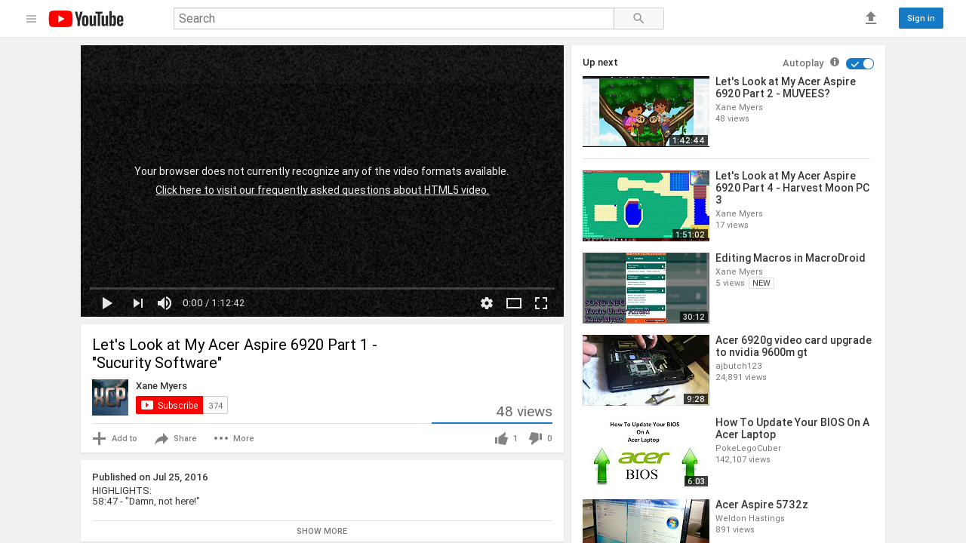This screenshot has width=966, height=543.
Task: Click NEW badge on MacroDroid video
Action: tap(761, 284)
